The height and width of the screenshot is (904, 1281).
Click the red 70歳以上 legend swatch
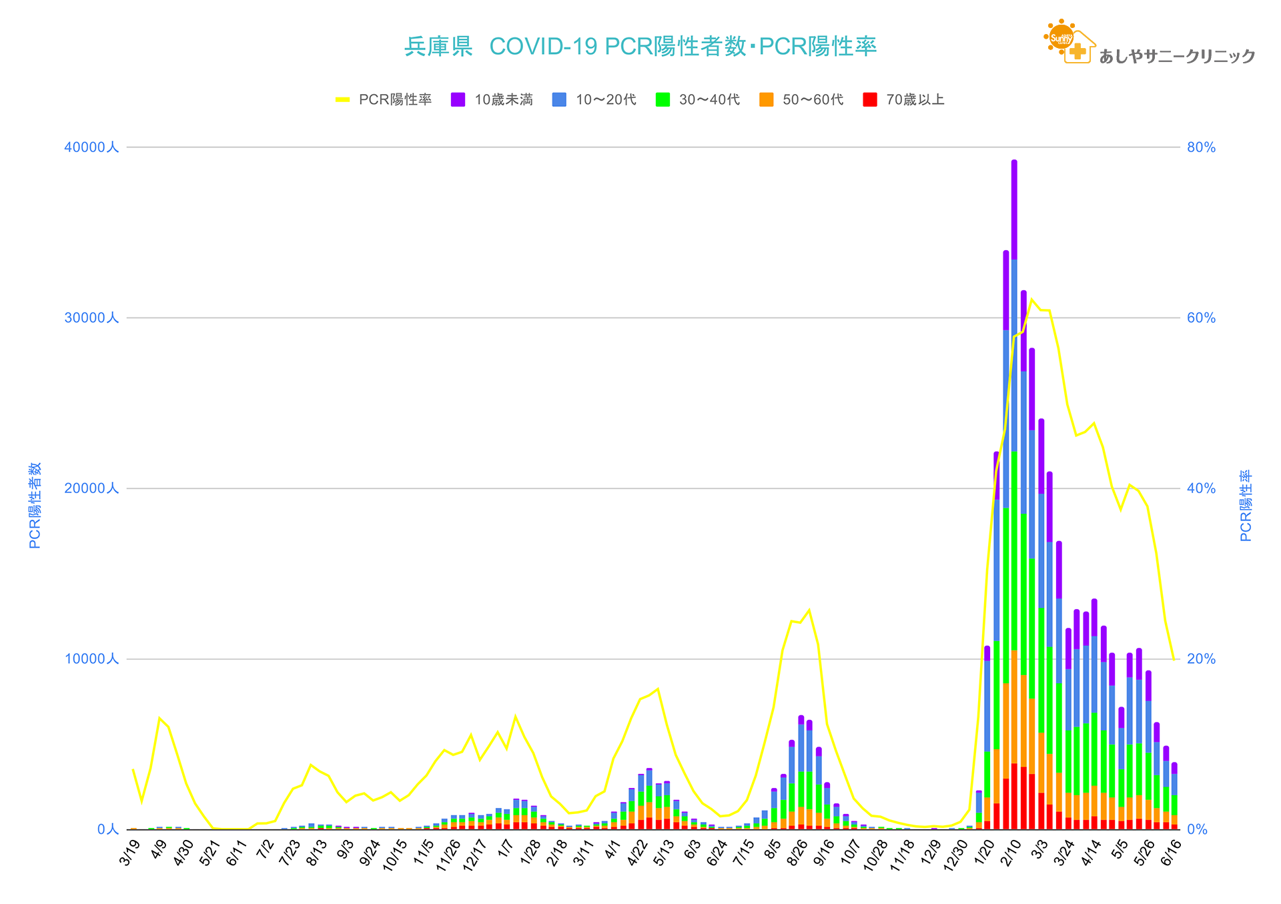869,100
